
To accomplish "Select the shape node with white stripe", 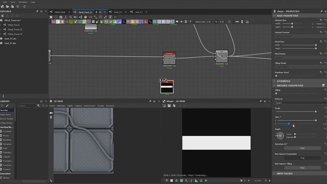I will pos(167,87).
